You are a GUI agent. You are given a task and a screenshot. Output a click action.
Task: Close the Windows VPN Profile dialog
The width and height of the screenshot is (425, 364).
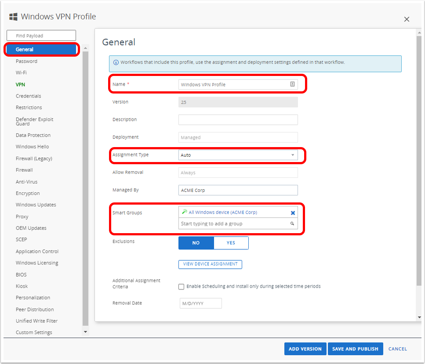click(407, 19)
